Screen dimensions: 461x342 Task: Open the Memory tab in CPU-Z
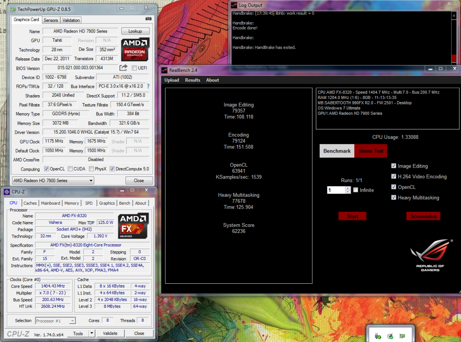71,203
